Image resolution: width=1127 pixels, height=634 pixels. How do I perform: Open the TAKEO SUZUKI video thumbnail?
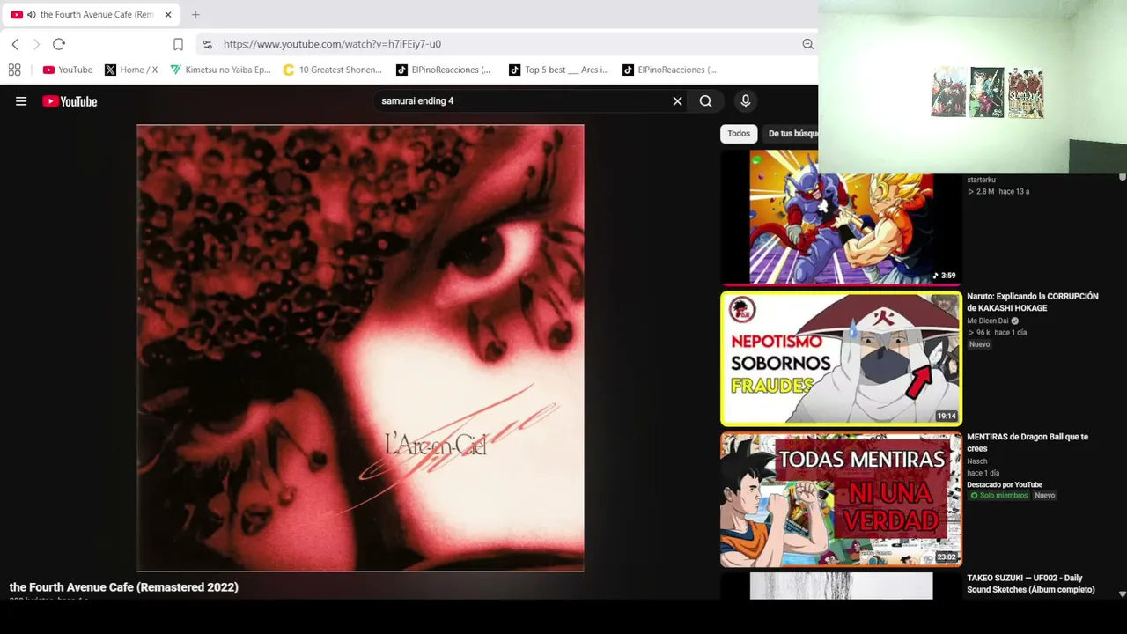coord(841,586)
